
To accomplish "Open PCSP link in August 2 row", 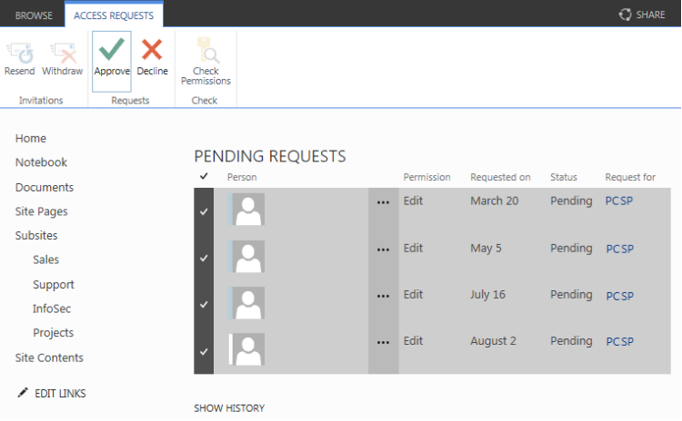I will [x=620, y=341].
